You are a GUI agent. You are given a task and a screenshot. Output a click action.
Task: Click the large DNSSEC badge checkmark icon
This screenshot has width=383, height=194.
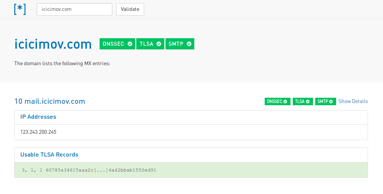pos(130,44)
